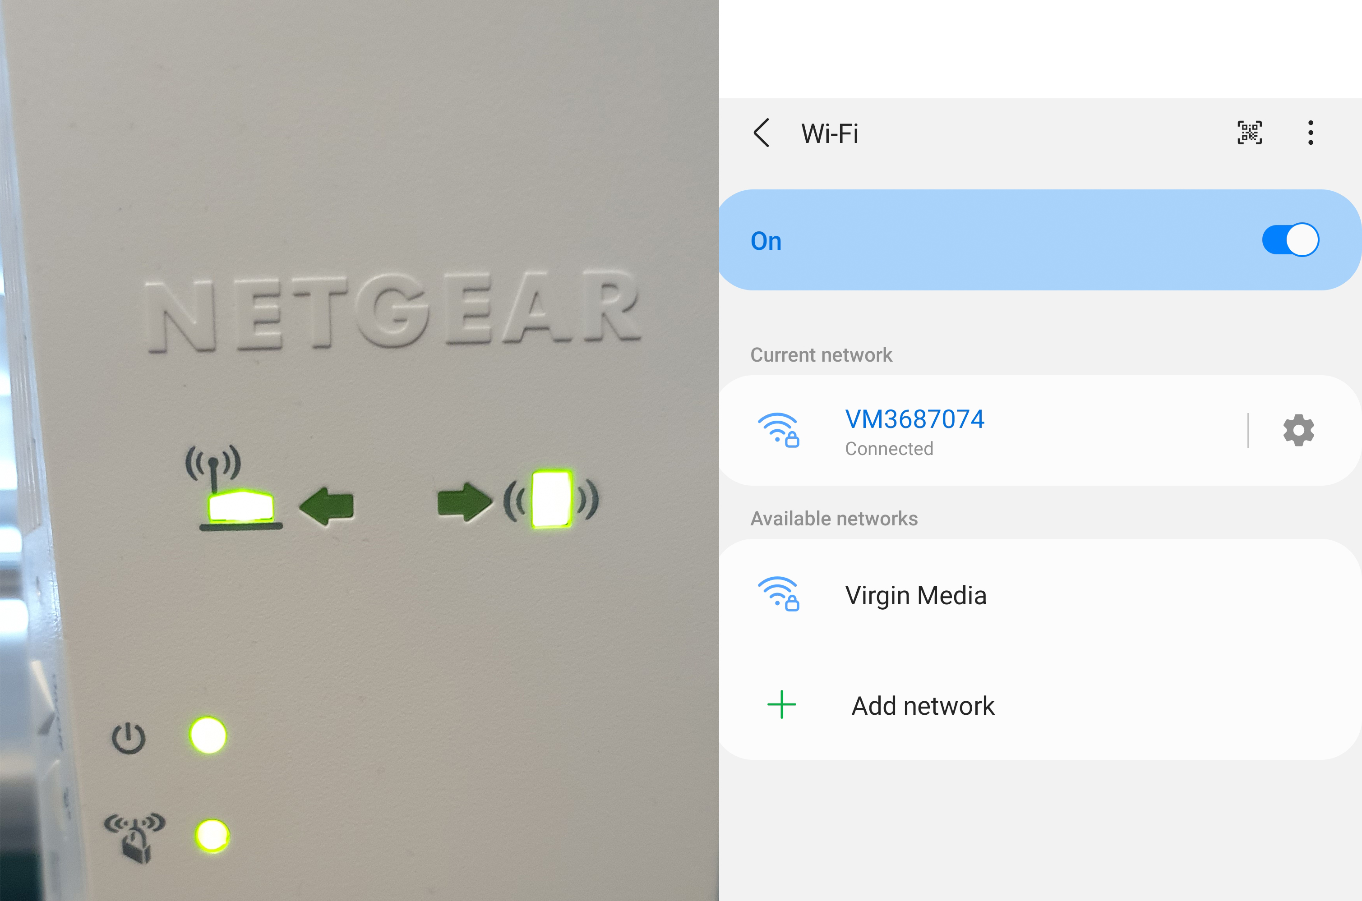Screen dimensions: 1362x901
Task: Tap the Wi-Fi page title
Action: [x=829, y=133]
